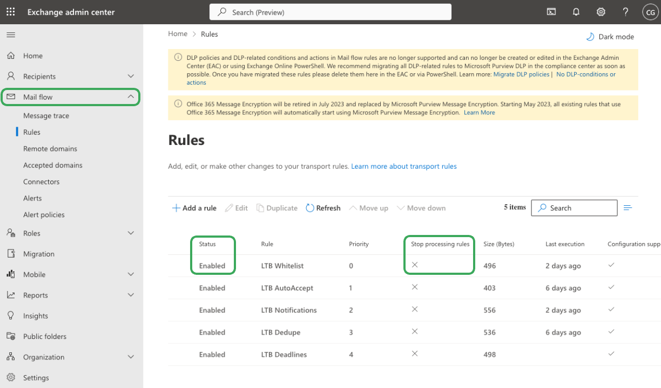The image size is (661, 388).
Task: Click the Roles people icon
Action: (x=11, y=233)
